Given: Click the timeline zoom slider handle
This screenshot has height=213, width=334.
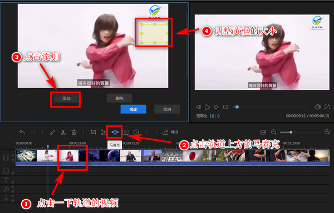Looking at the screenshot, I should [291, 132].
